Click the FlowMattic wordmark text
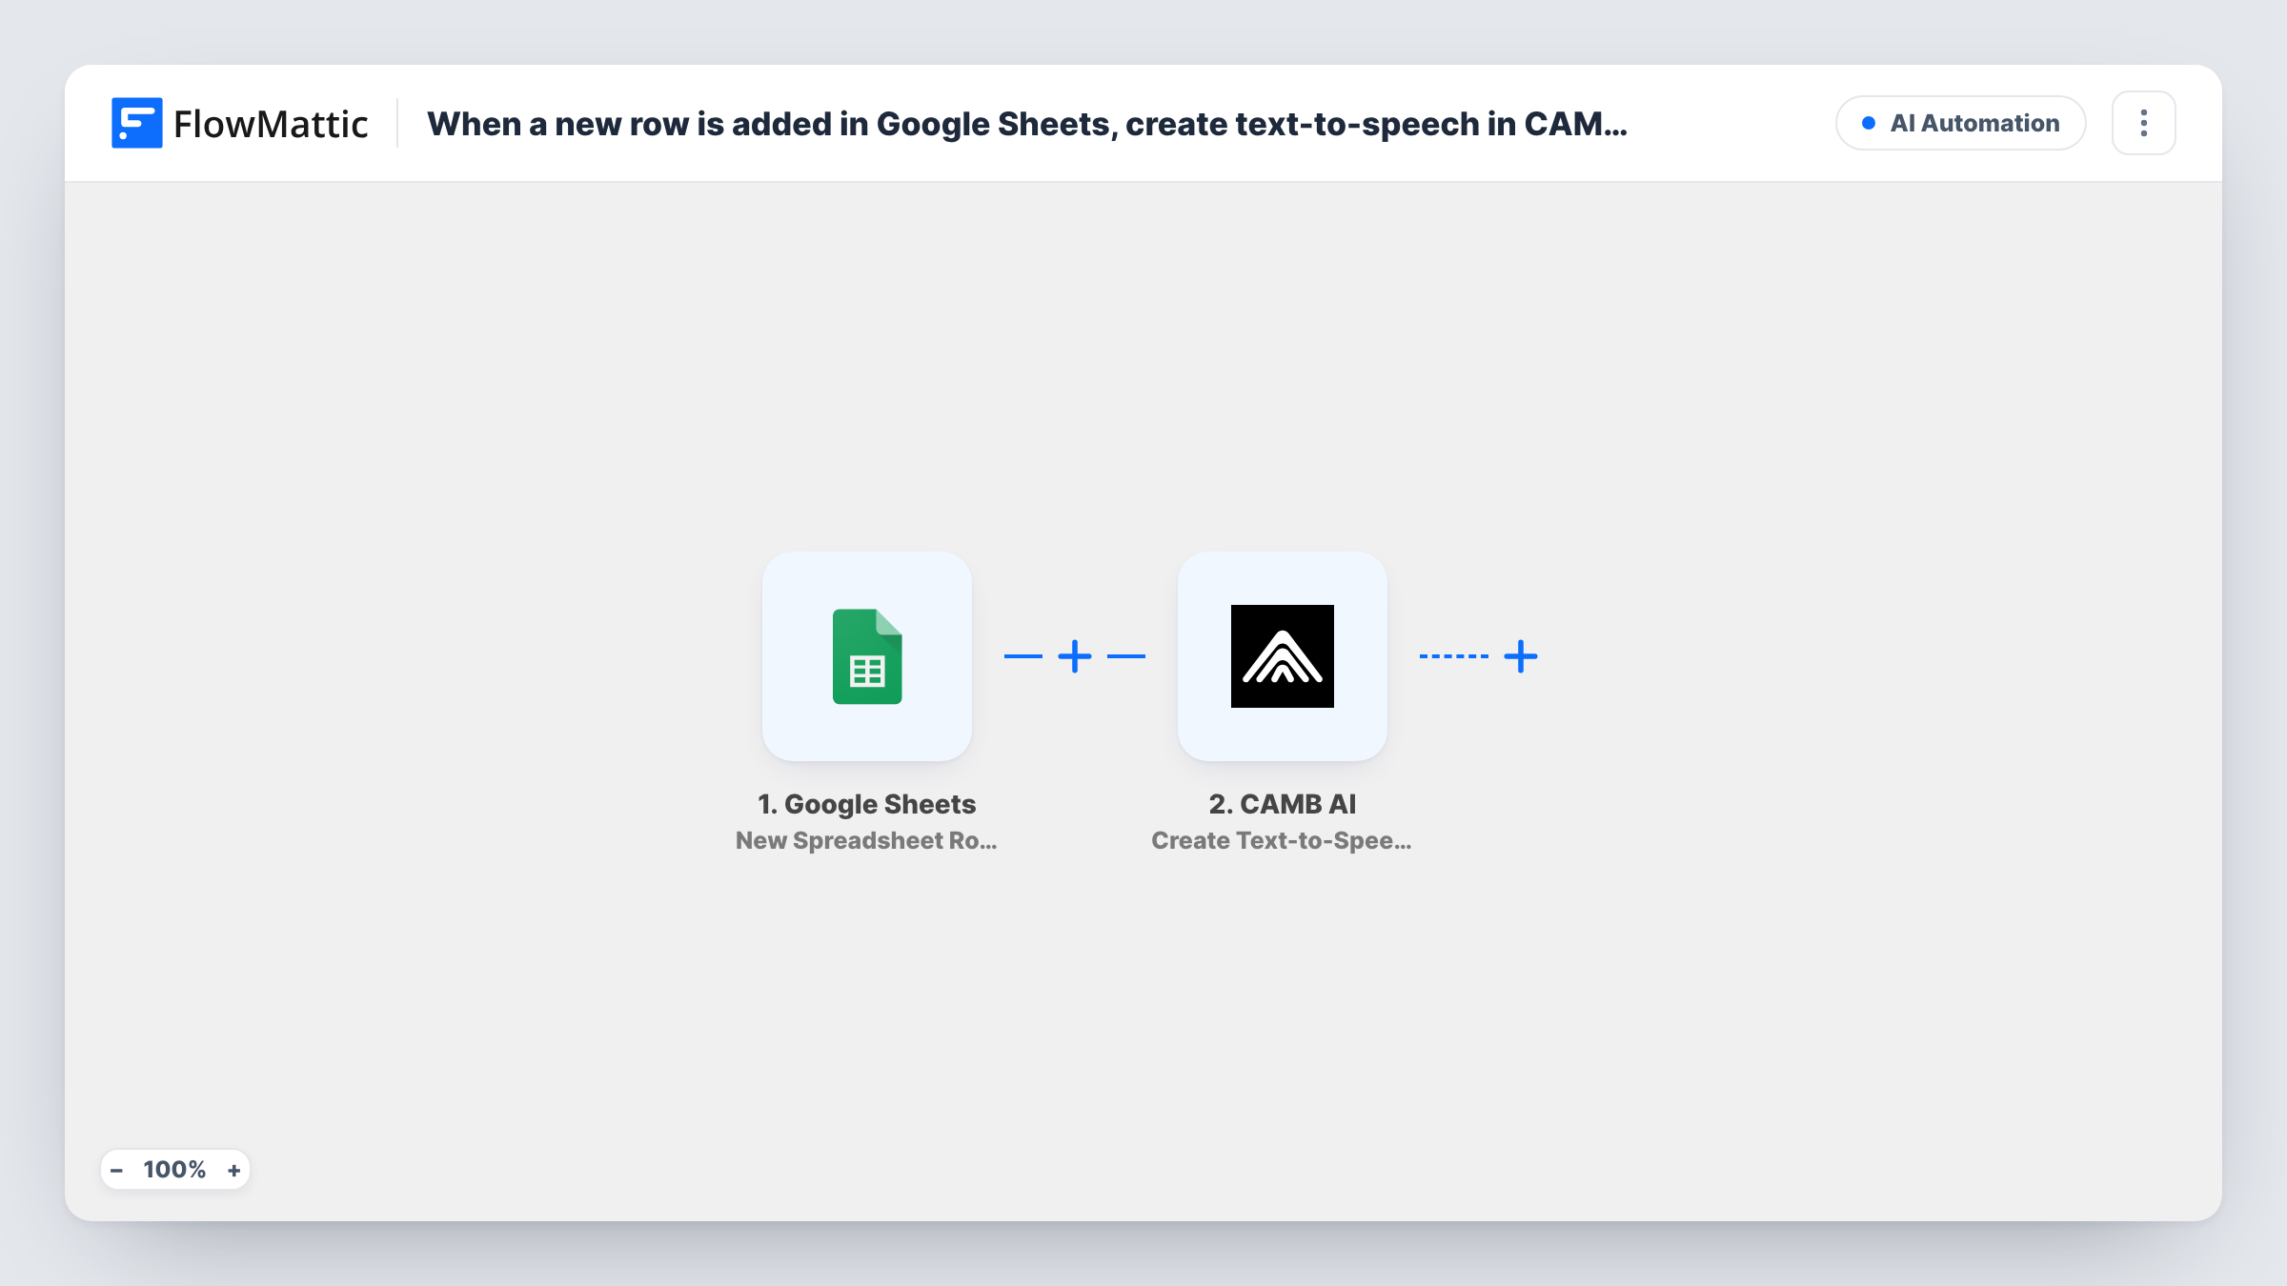The width and height of the screenshot is (2287, 1286). 271,124
